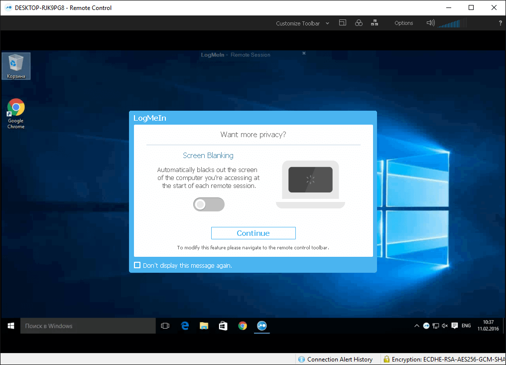Click the laptop illustration in the dialog
Screen dimensions: 506x365
(x=310, y=184)
